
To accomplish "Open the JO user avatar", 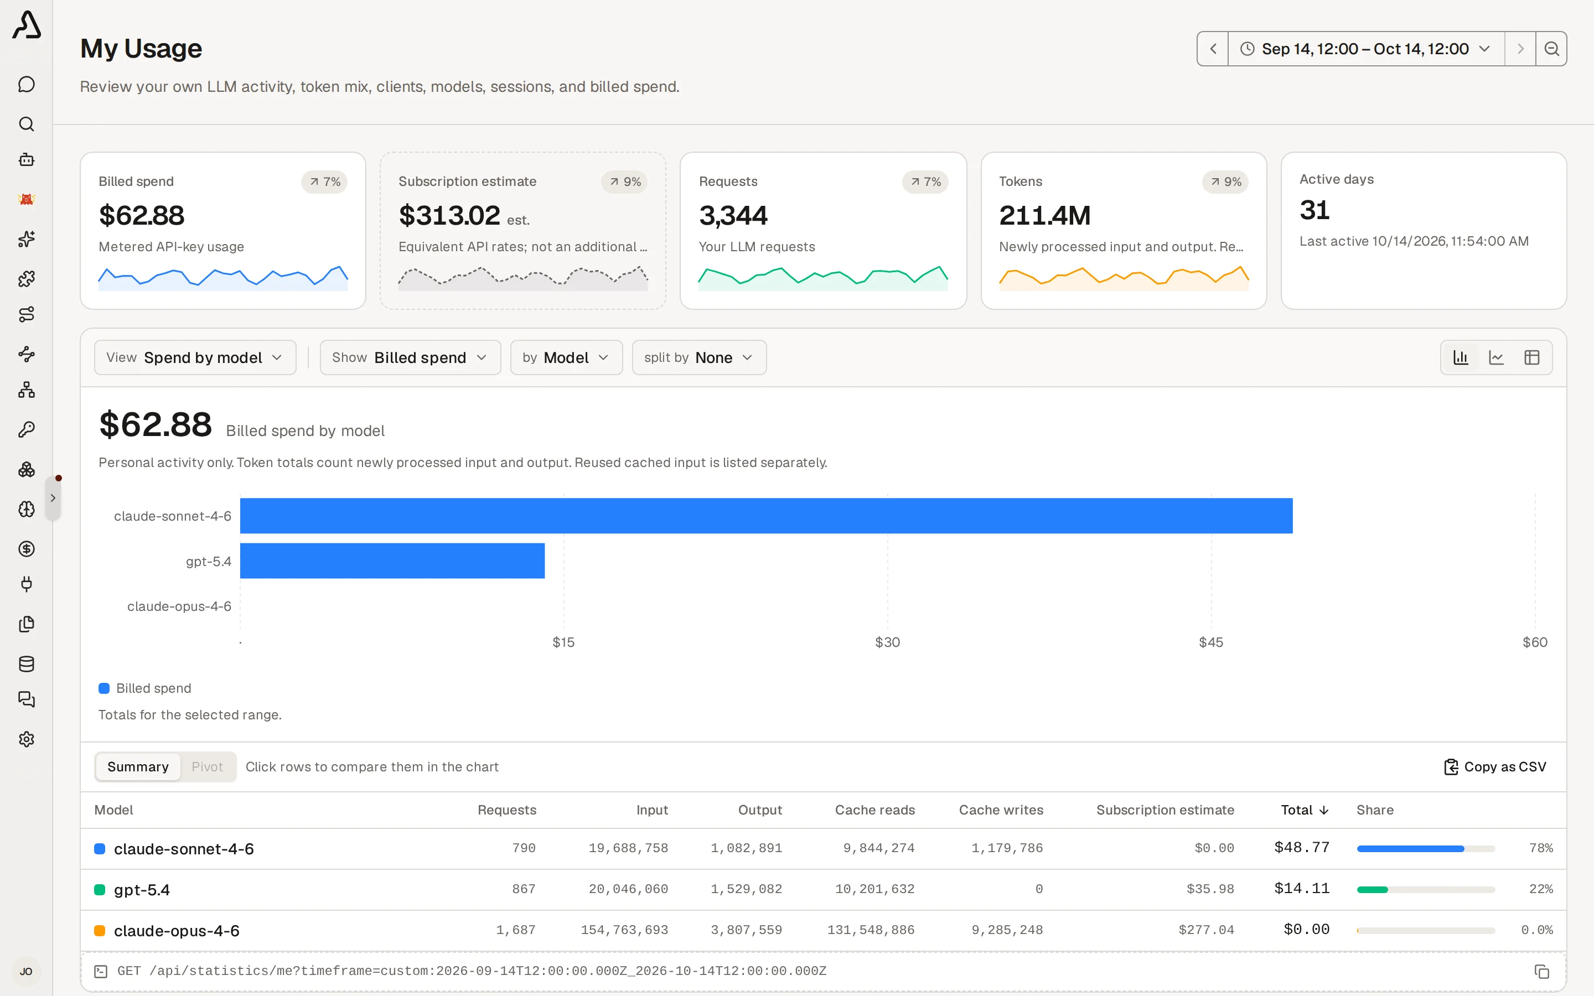I will click(27, 971).
